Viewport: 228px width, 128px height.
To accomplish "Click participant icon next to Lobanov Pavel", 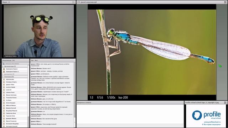I will (4, 92).
